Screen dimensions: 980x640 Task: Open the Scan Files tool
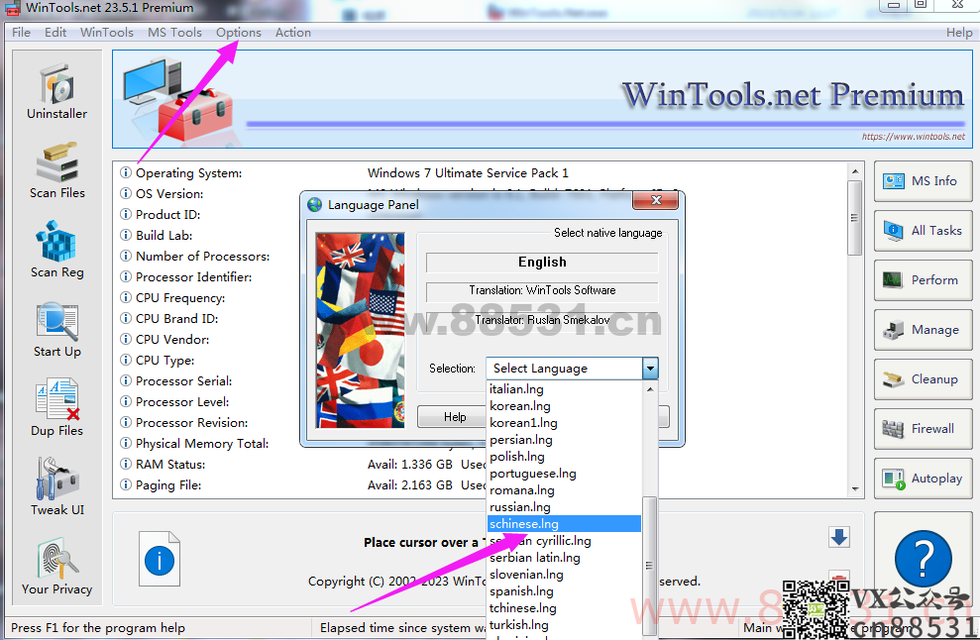[x=56, y=170]
